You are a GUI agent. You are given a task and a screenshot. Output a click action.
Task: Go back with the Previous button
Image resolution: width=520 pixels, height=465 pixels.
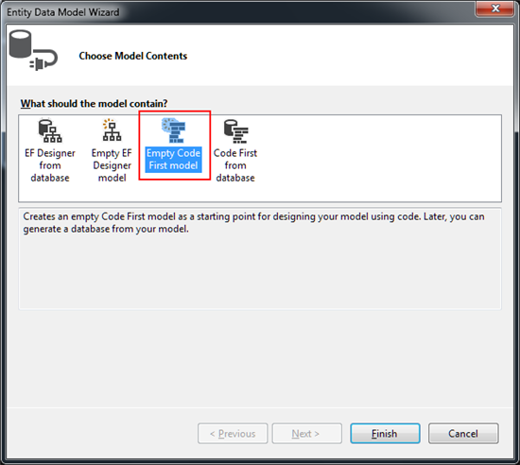tap(233, 434)
